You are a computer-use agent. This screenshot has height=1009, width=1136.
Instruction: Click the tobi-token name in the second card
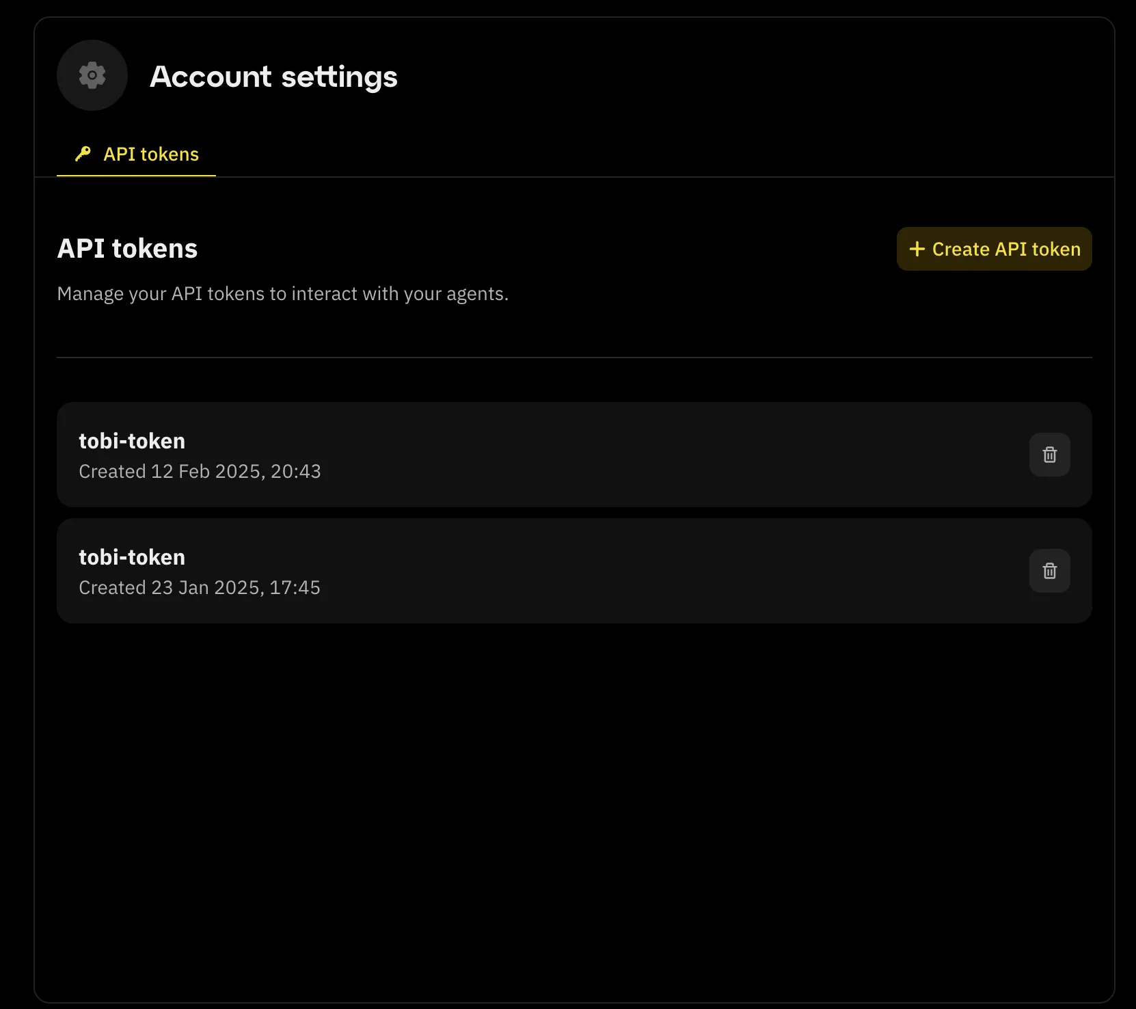132,557
